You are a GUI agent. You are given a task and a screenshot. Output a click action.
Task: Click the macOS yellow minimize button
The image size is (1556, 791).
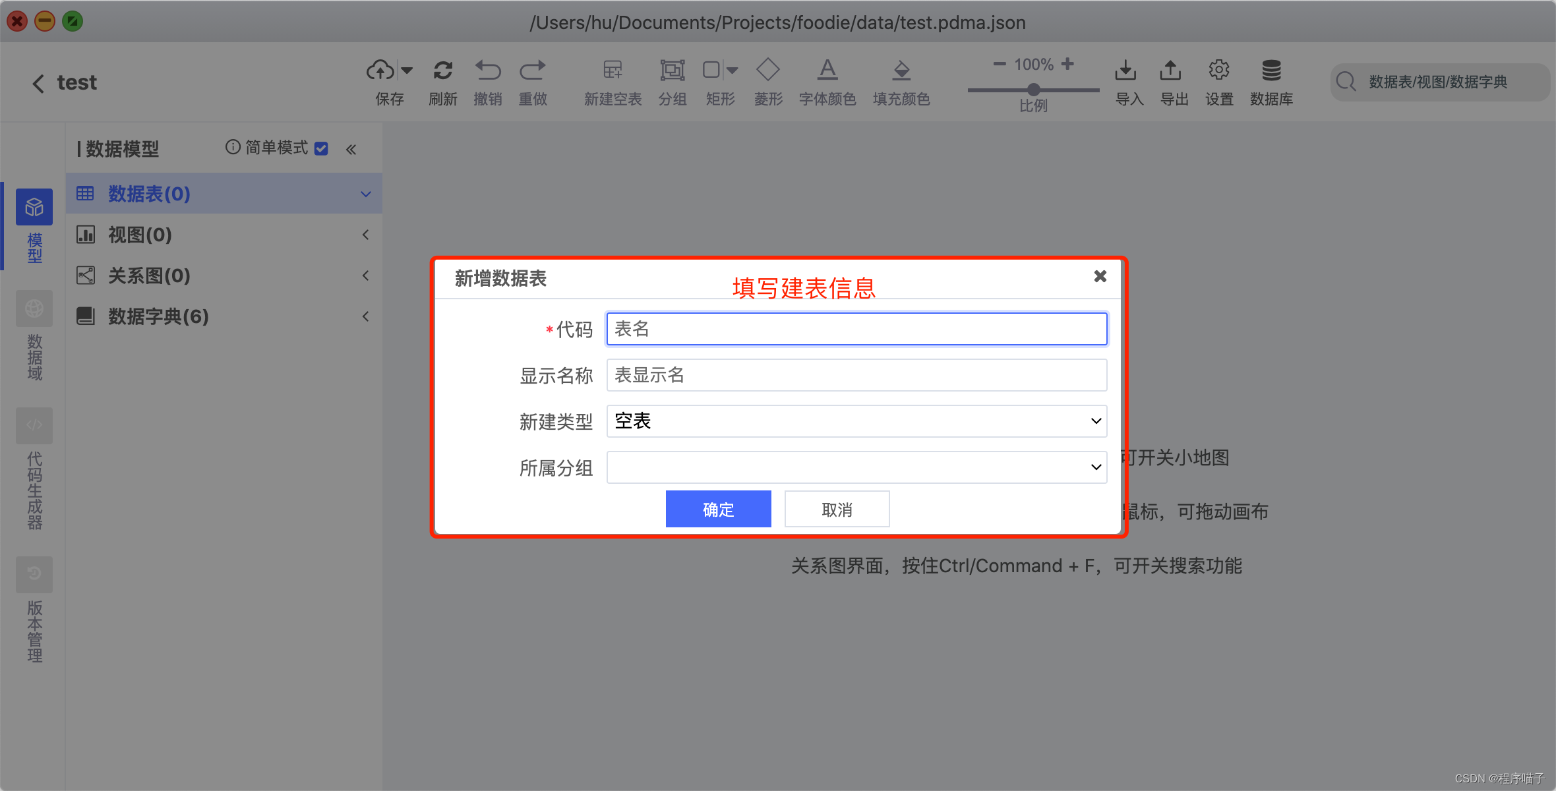tap(45, 21)
